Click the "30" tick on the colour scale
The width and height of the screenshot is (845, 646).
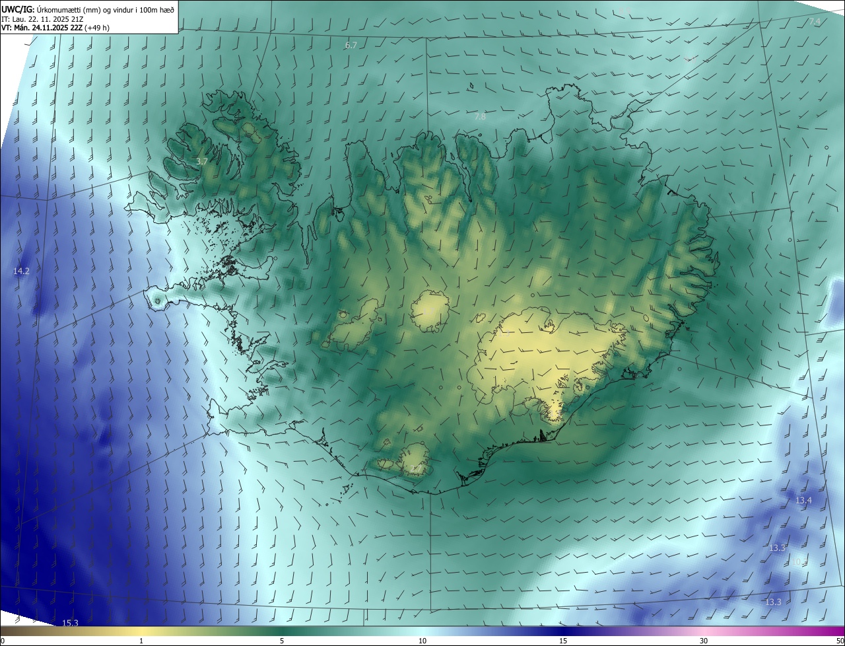pyautogui.click(x=704, y=641)
